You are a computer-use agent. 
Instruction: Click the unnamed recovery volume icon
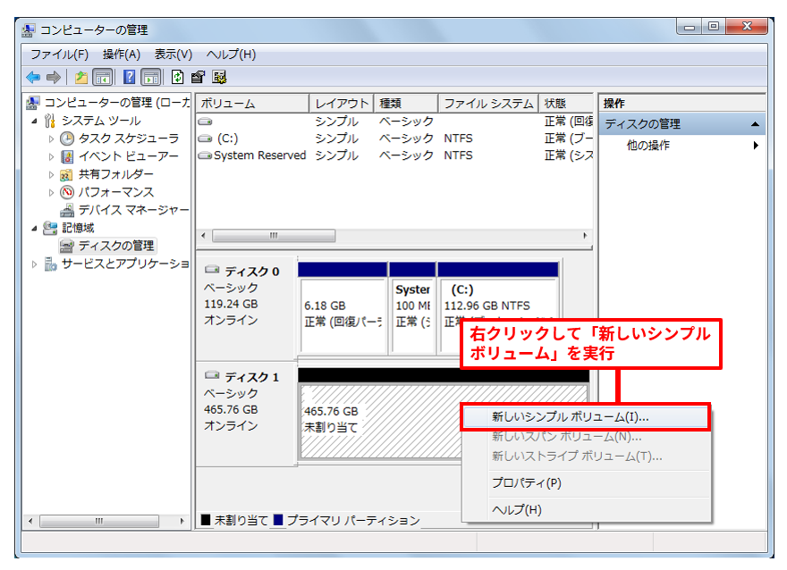tap(206, 122)
